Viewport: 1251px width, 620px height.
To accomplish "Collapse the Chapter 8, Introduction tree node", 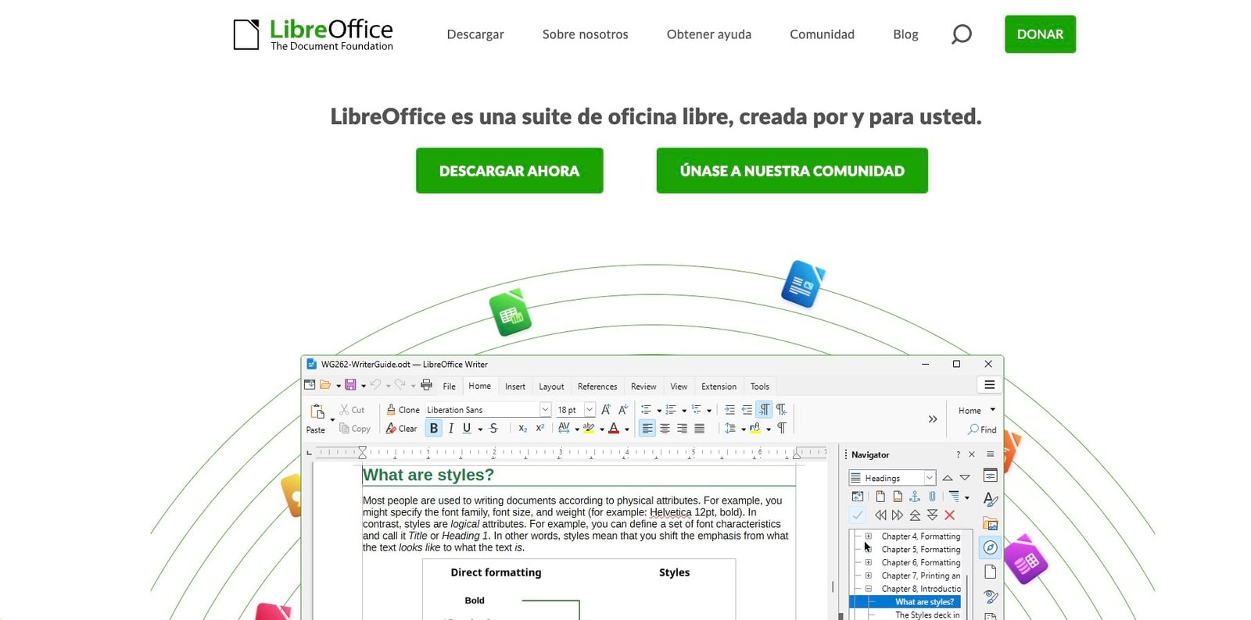I will [868, 589].
